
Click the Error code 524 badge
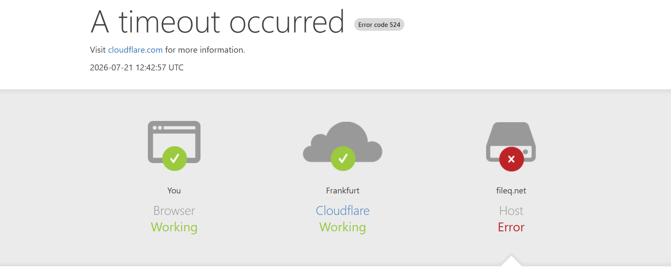pyautogui.click(x=379, y=25)
